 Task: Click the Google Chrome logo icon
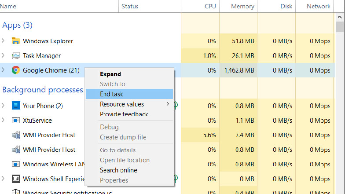pos(16,70)
